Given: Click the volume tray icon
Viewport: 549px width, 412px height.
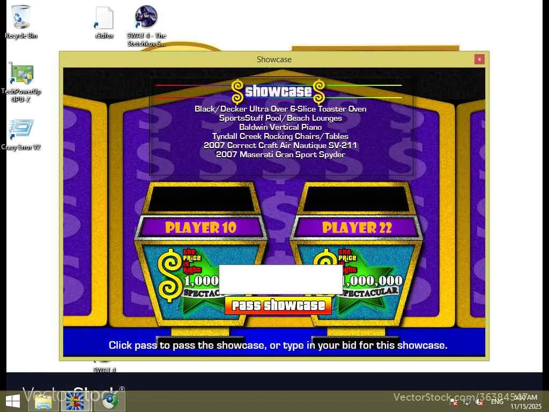Looking at the screenshot, I should coord(479,402).
